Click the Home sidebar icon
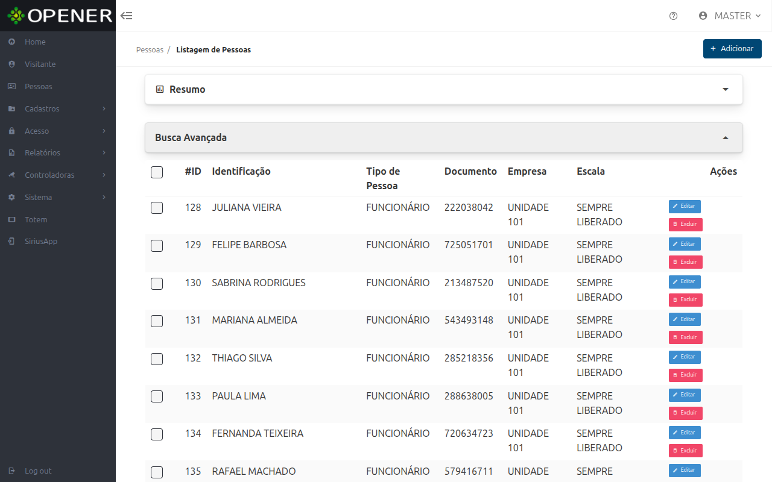Screen dimensions: 772x482 point(11,42)
